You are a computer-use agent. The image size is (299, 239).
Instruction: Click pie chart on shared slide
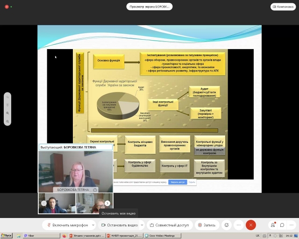tap(118, 105)
